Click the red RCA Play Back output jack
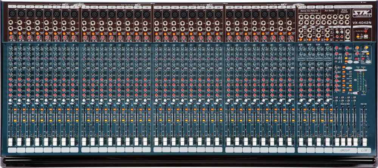378x168 pixels. (x=342, y=37)
